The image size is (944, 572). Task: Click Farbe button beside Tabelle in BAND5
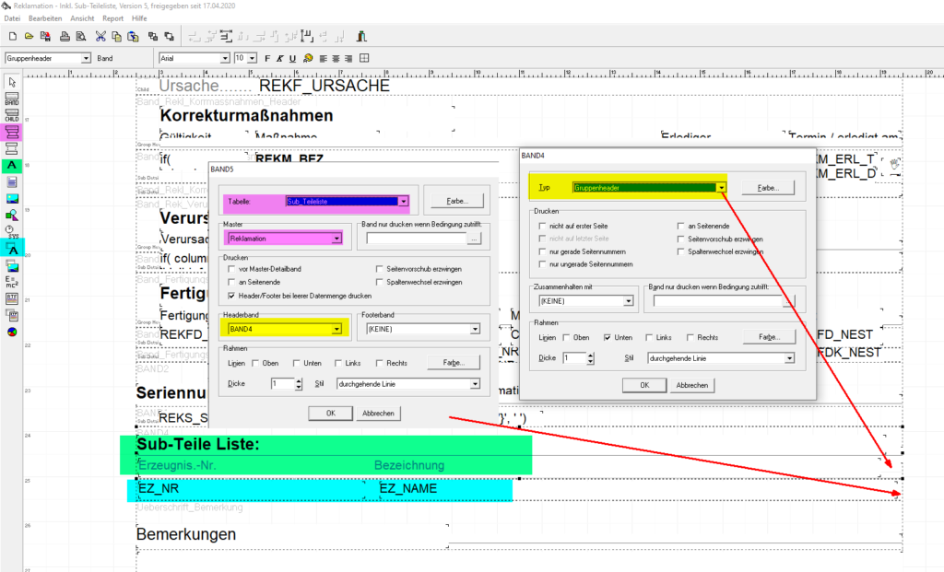[457, 201]
